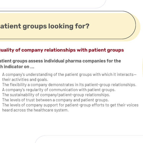Click the word 'looking' in the banner heading
This screenshot has height=143, width=143.
[x=61, y=26]
